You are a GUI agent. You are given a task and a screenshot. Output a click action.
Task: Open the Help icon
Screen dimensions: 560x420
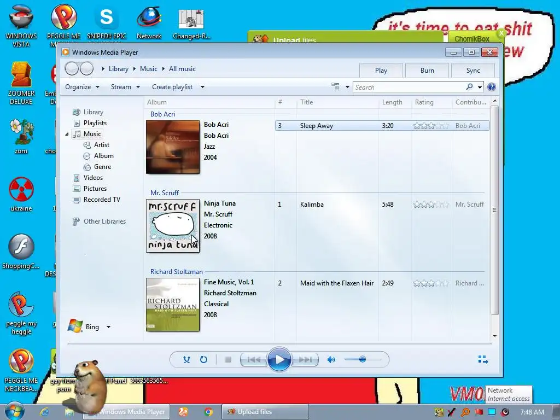pos(492,87)
